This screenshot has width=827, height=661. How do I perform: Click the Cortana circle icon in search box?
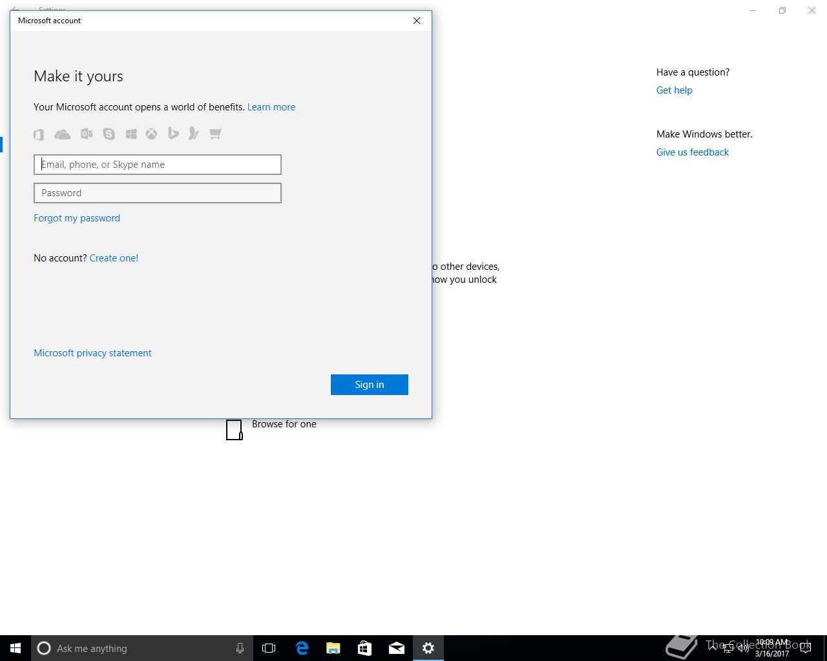pyautogui.click(x=44, y=648)
